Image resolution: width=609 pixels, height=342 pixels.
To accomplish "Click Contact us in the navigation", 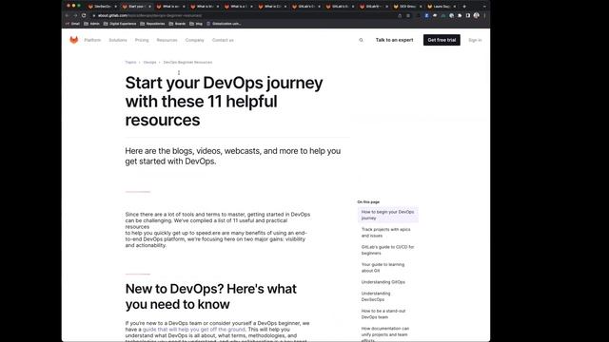I will coord(223,40).
